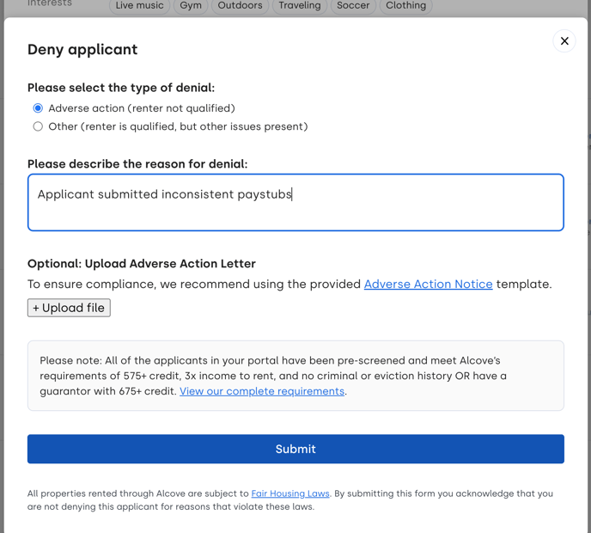Click the Optional Upload Adverse Action Letter heading
Viewport: 591px width, 533px height.
pyautogui.click(x=142, y=264)
